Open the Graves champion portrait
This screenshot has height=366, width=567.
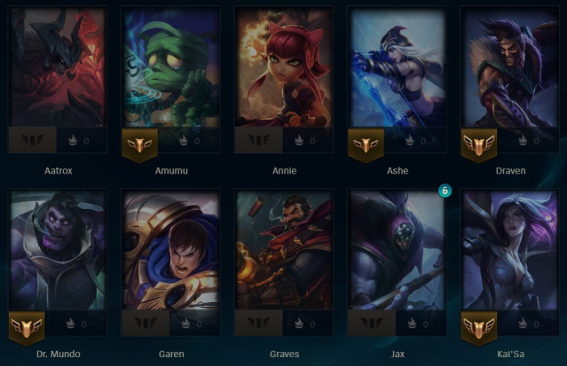click(284, 250)
